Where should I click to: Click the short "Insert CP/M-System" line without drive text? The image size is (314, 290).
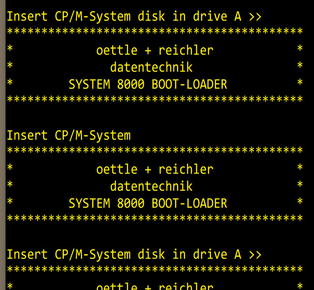pyautogui.click(x=69, y=136)
